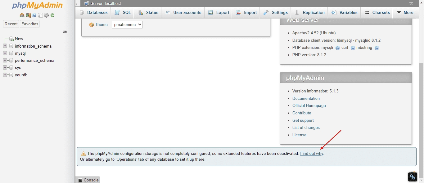The height and width of the screenshot is (183, 424).
Task: Click the Home icon under phpMyAdmin logo
Action: [22, 15]
